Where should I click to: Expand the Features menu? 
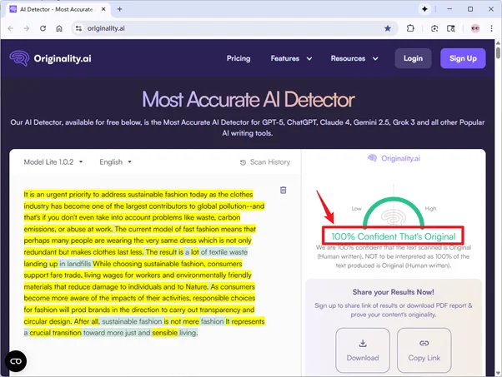click(289, 59)
